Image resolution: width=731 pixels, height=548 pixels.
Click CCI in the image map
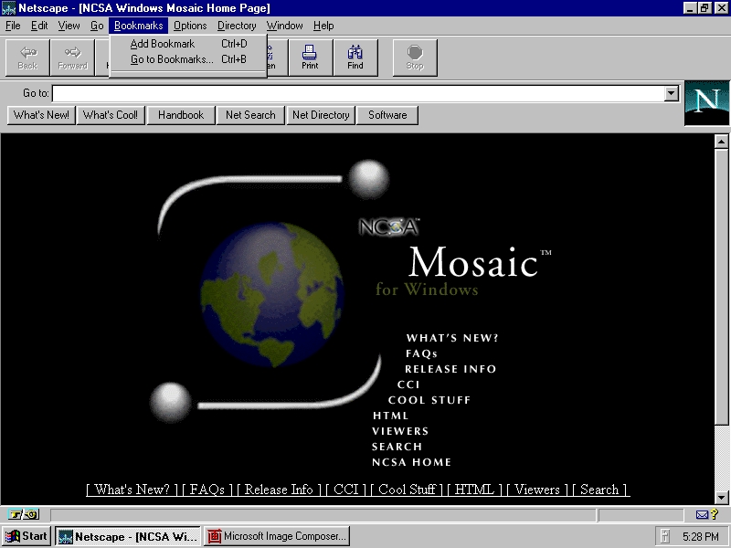(x=408, y=385)
